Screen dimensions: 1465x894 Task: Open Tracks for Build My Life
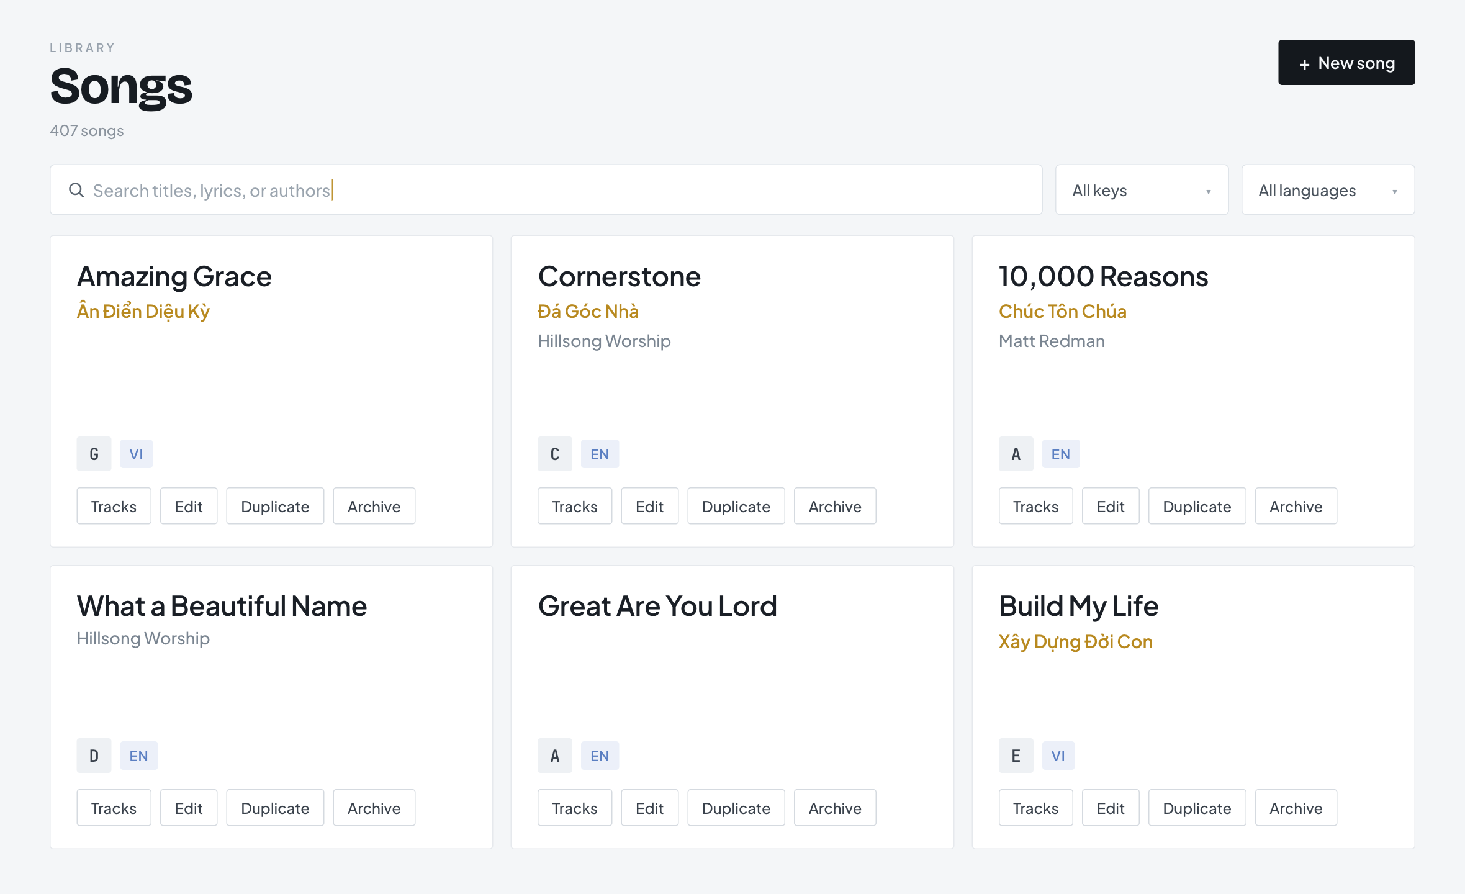1035,808
